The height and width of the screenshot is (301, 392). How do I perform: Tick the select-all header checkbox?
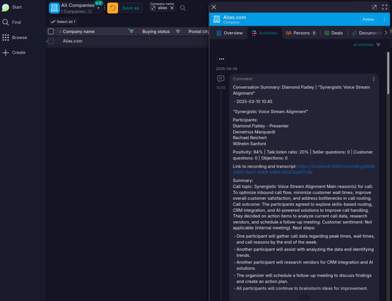[51, 32]
